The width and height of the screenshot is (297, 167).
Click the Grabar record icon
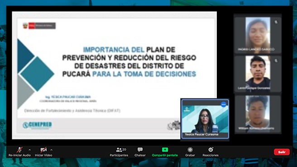point(190,149)
